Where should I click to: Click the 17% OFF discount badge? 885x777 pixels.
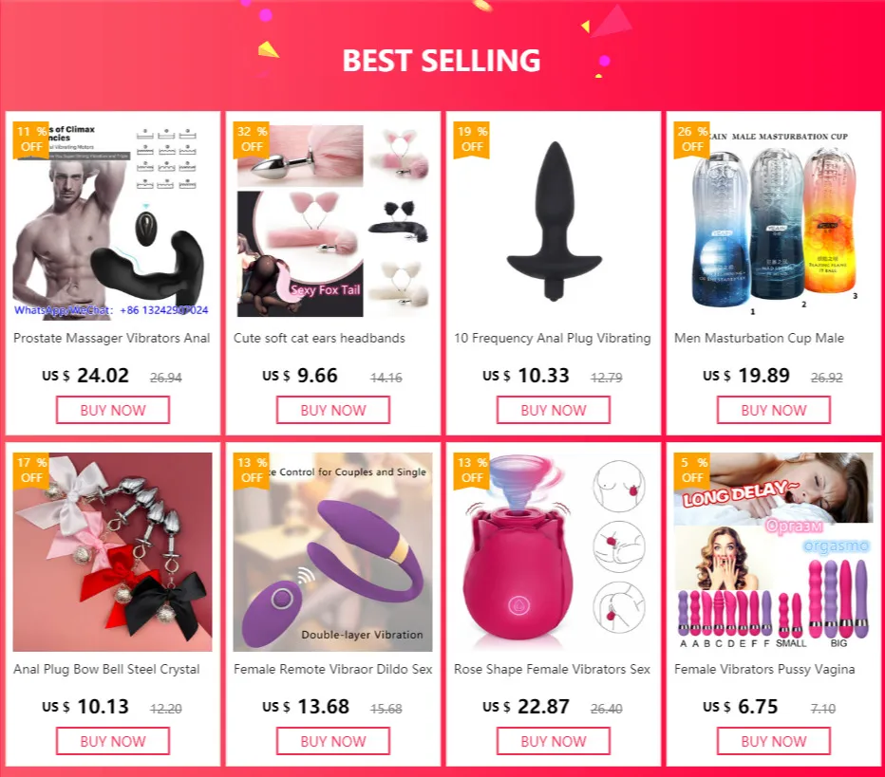[x=31, y=471]
